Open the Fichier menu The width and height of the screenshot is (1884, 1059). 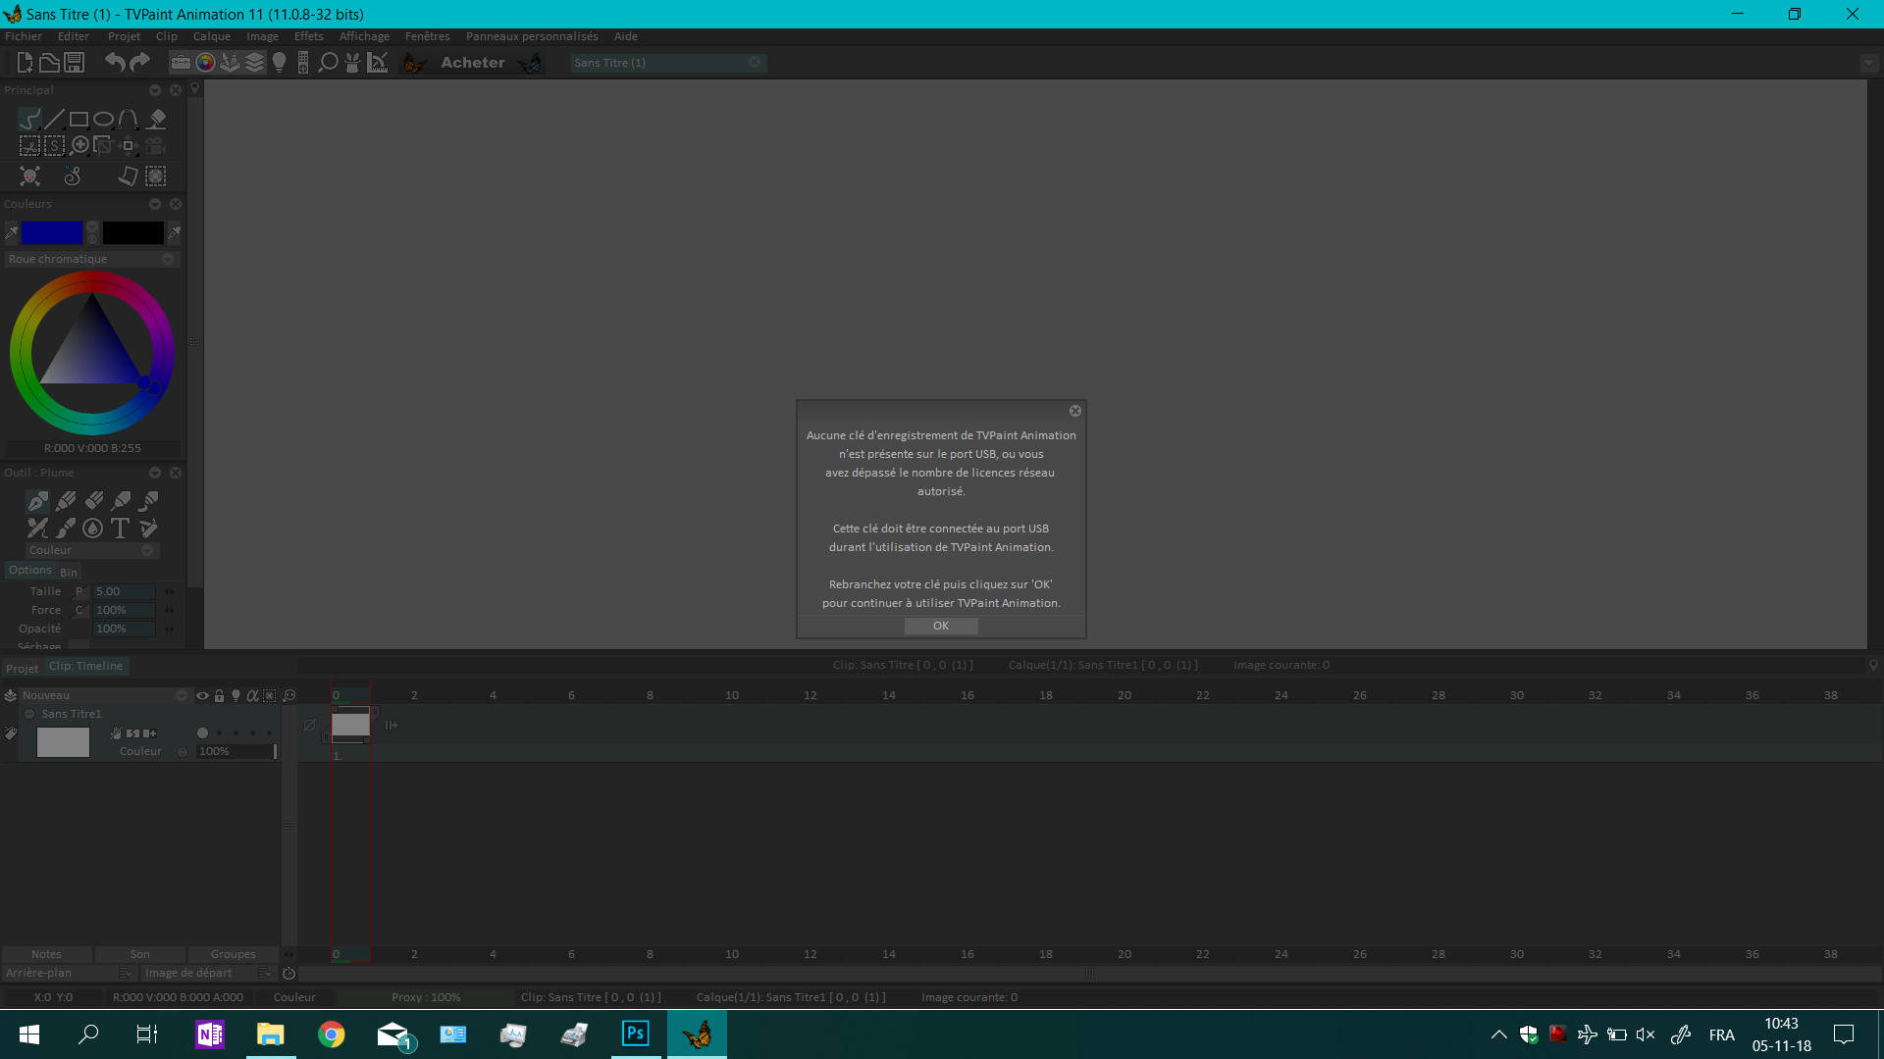(24, 36)
